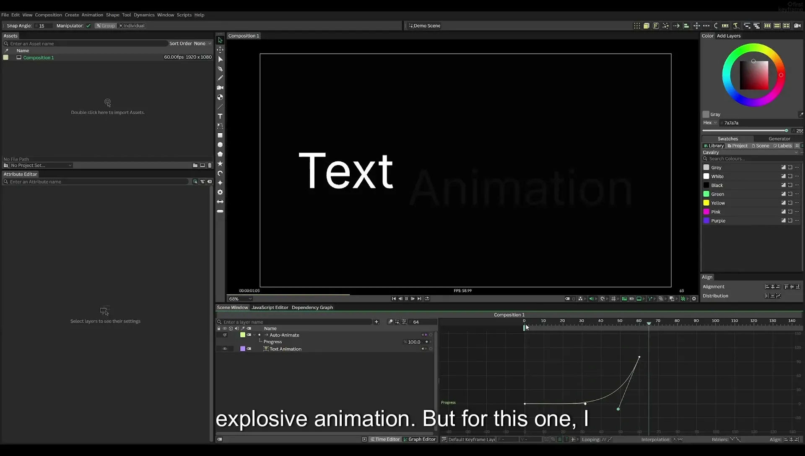Select the Pen tool
The image size is (805, 456).
click(220, 68)
